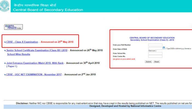Open CBSE - Class X Examination link
Image resolution: width=192 pixels, height=109 pixels.
coord(22,42)
